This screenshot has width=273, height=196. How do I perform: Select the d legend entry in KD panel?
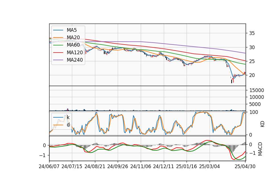click(x=68, y=125)
